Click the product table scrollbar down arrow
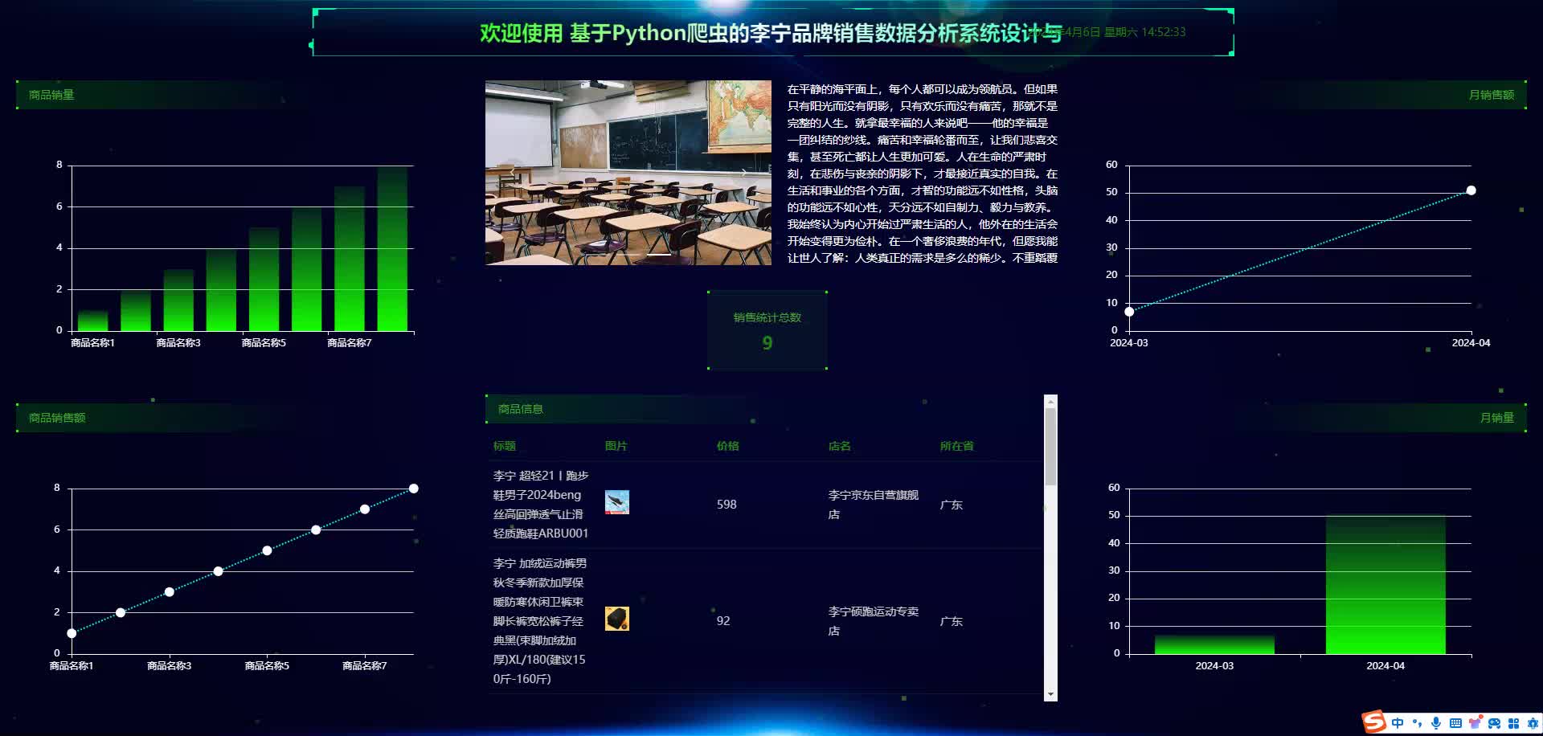1543x736 pixels. coord(1050,694)
